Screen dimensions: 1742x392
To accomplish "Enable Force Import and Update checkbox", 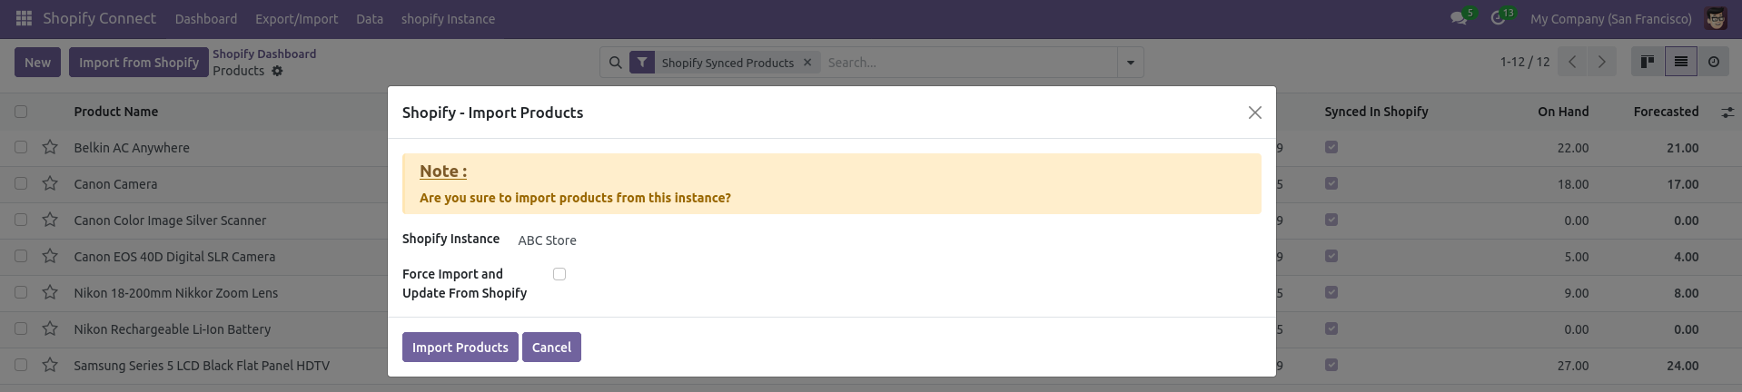I will [559, 274].
